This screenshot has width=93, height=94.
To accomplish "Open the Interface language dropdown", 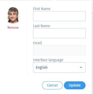I will (x=59, y=67).
